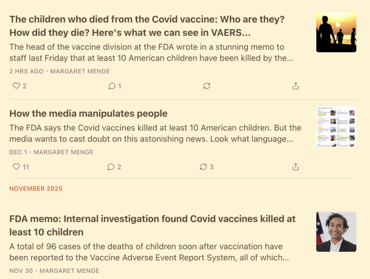The height and width of the screenshot is (279, 370).
Task: Share the 'How the media manipulates people' post
Action: pos(296,167)
